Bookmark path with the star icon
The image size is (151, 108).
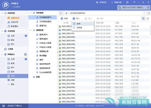pos(144,13)
